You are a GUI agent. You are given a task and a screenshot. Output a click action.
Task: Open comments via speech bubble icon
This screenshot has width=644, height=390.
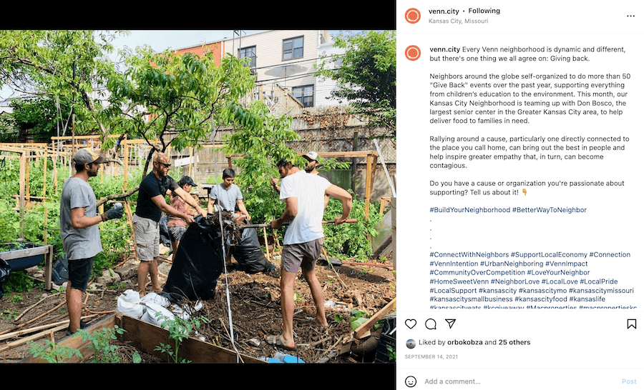431,324
